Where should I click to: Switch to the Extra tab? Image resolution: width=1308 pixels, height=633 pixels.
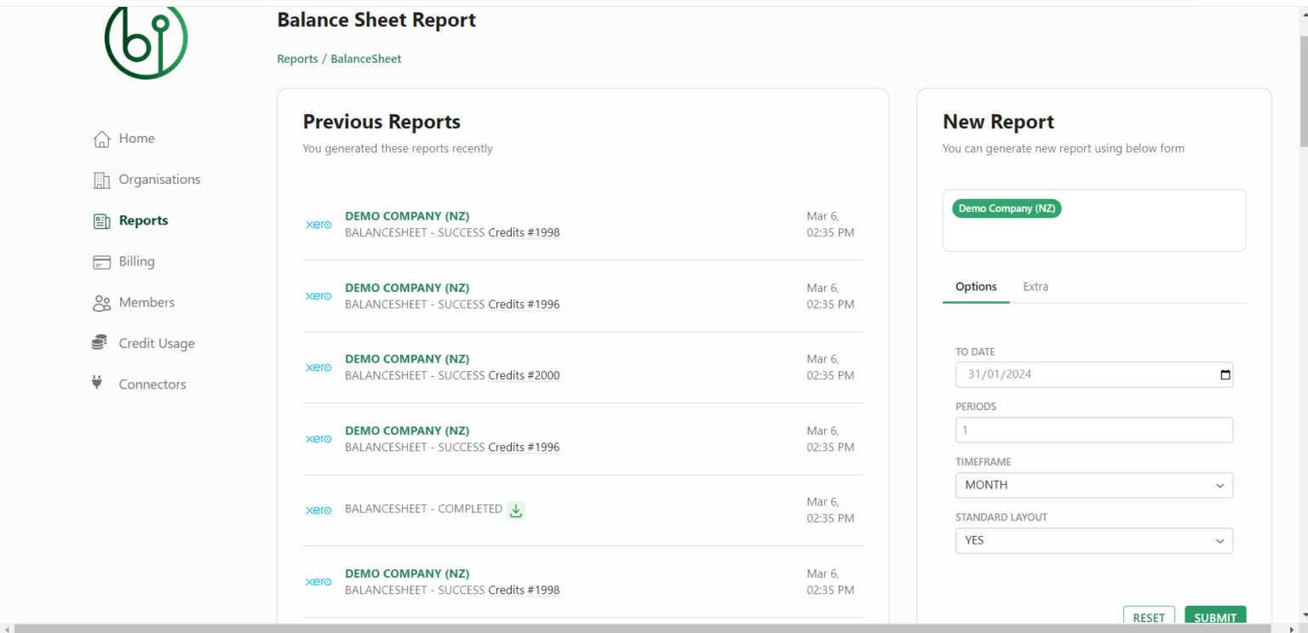[1035, 287]
